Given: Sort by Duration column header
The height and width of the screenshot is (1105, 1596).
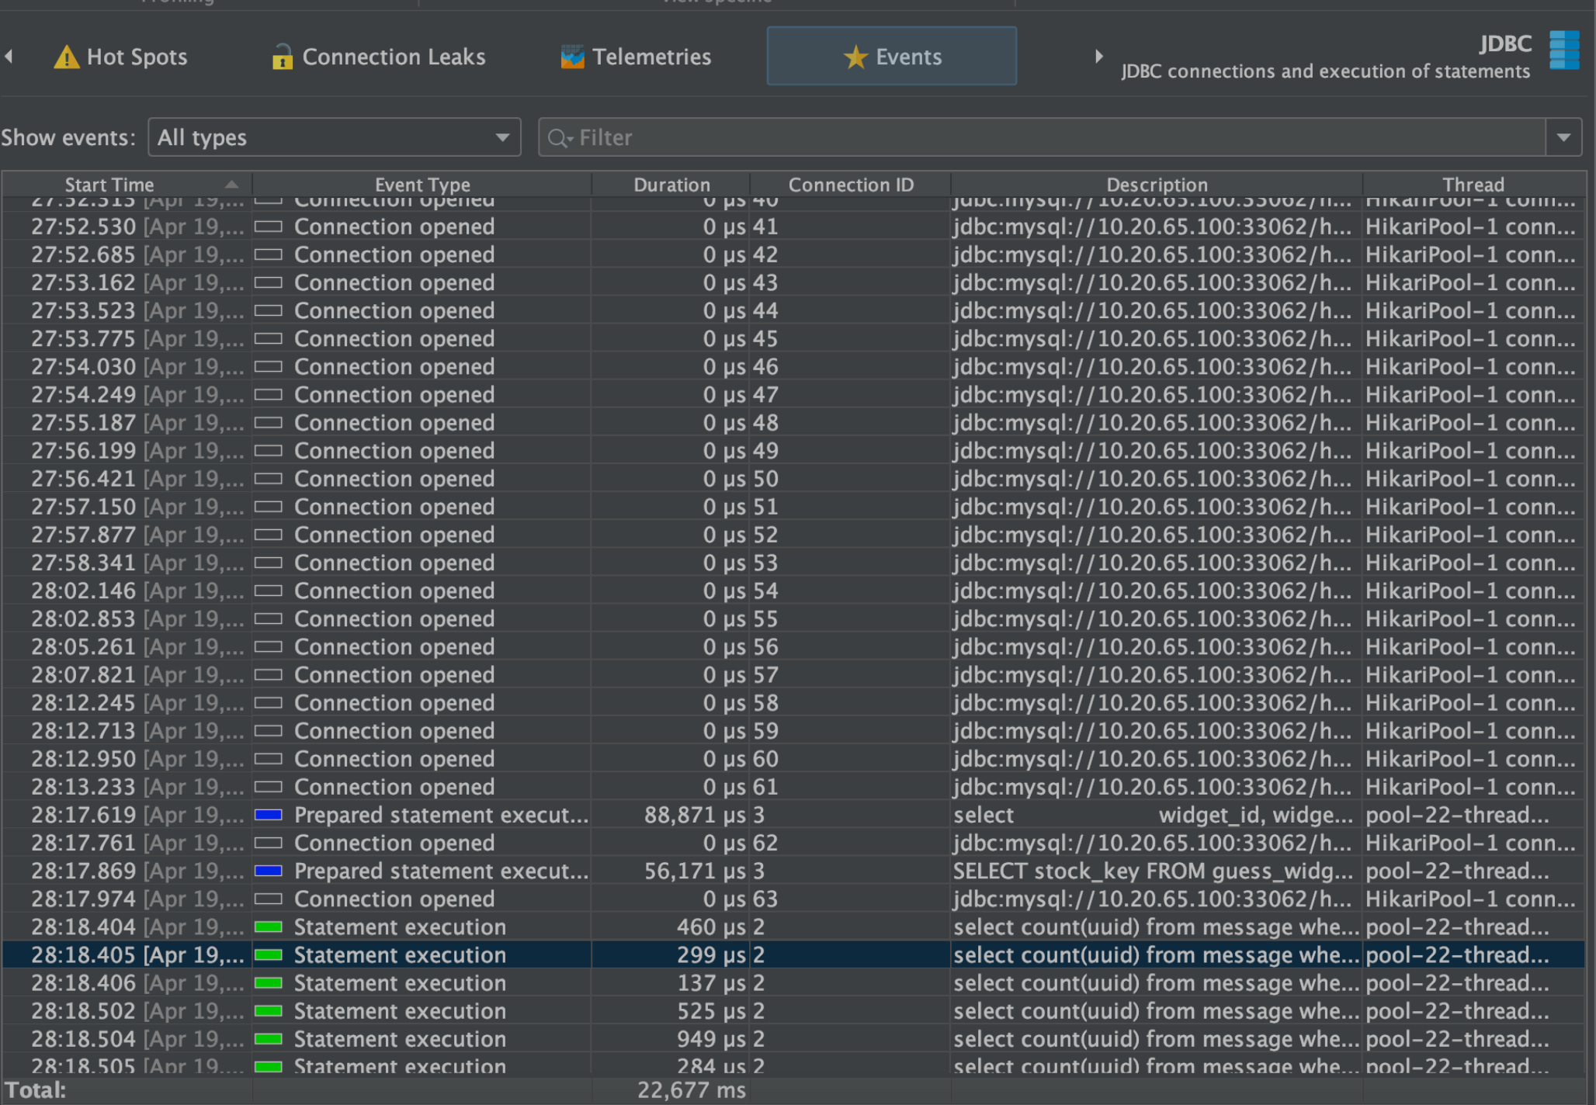Looking at the screenshot, I should tap(671, 185).
